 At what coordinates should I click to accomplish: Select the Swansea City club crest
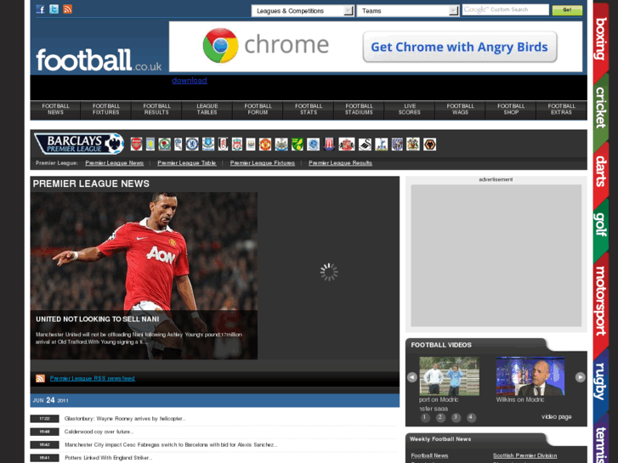tap(365, 144)
